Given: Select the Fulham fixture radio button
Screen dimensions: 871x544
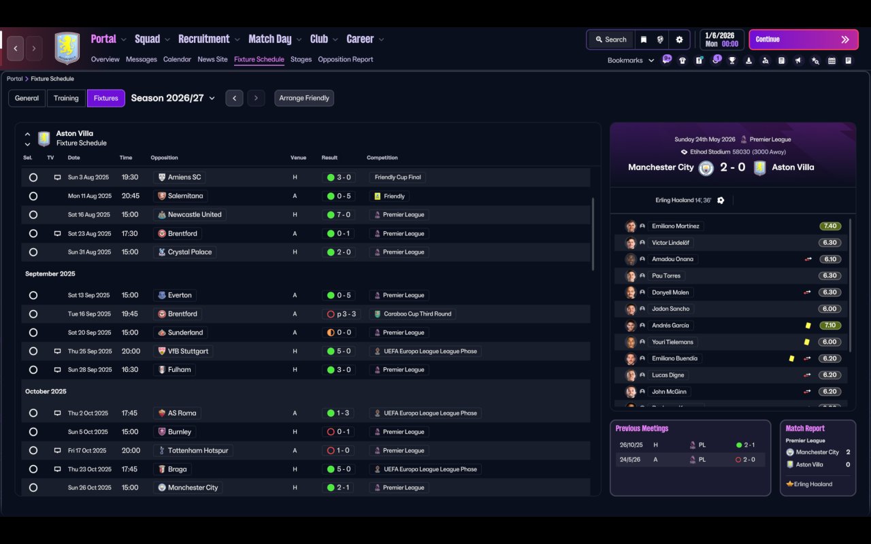Looking at the screenshot, I should [x=33, y=370].
